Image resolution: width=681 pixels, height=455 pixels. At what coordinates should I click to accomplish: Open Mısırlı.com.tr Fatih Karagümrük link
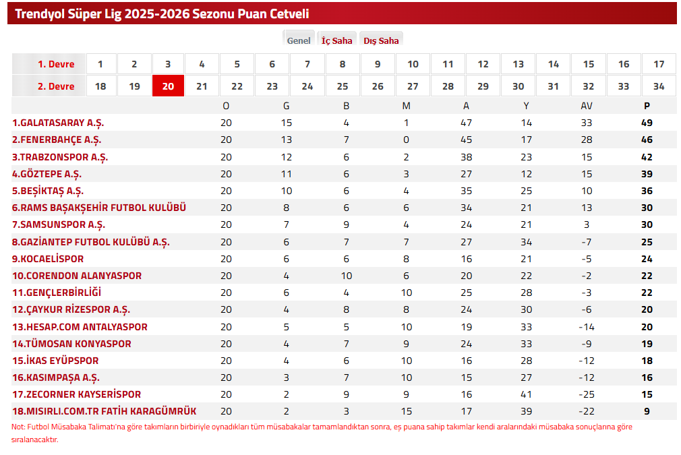[105, 411]
